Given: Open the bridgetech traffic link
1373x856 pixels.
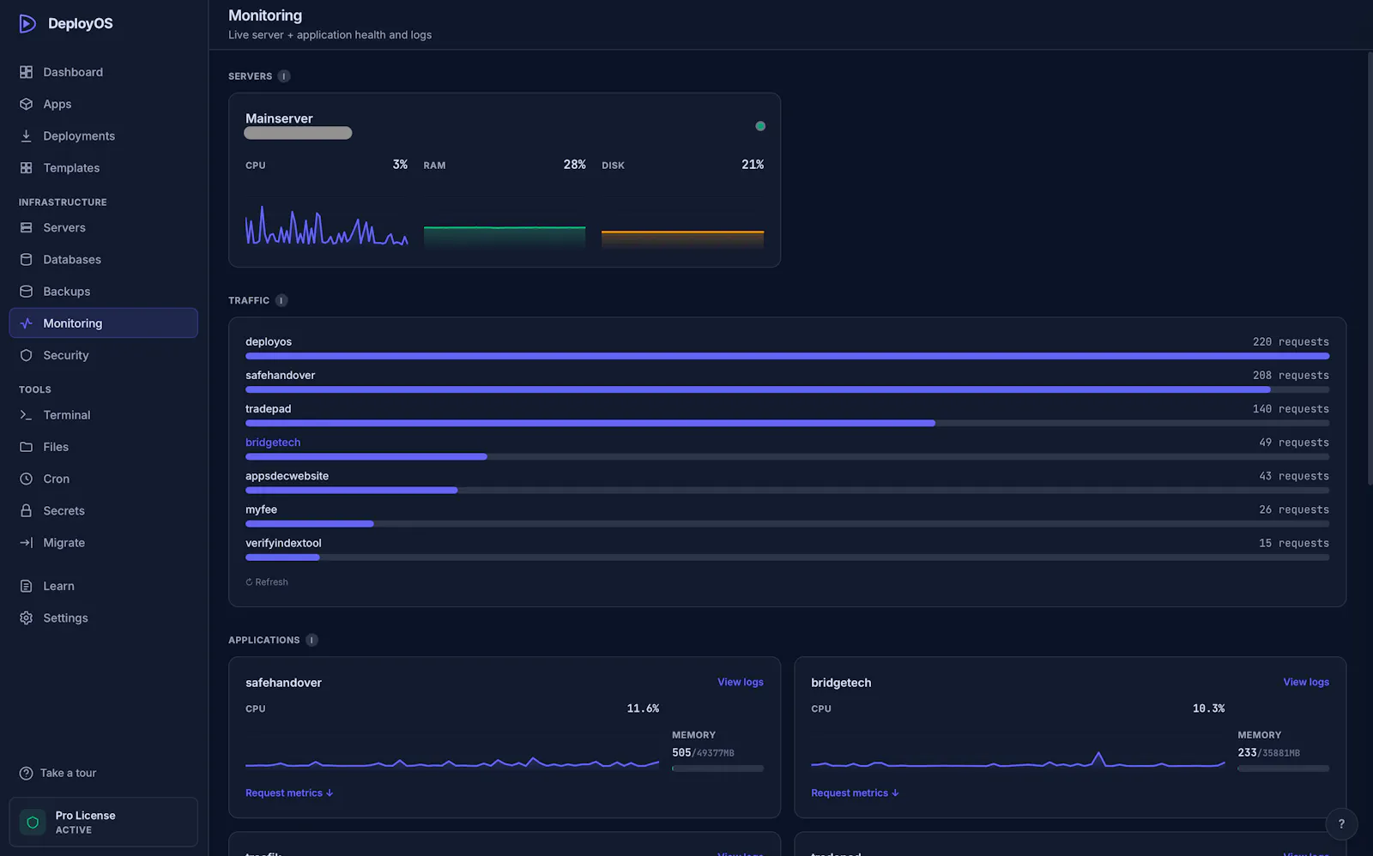Looking at the screenshot, I should tap(273, 443).
